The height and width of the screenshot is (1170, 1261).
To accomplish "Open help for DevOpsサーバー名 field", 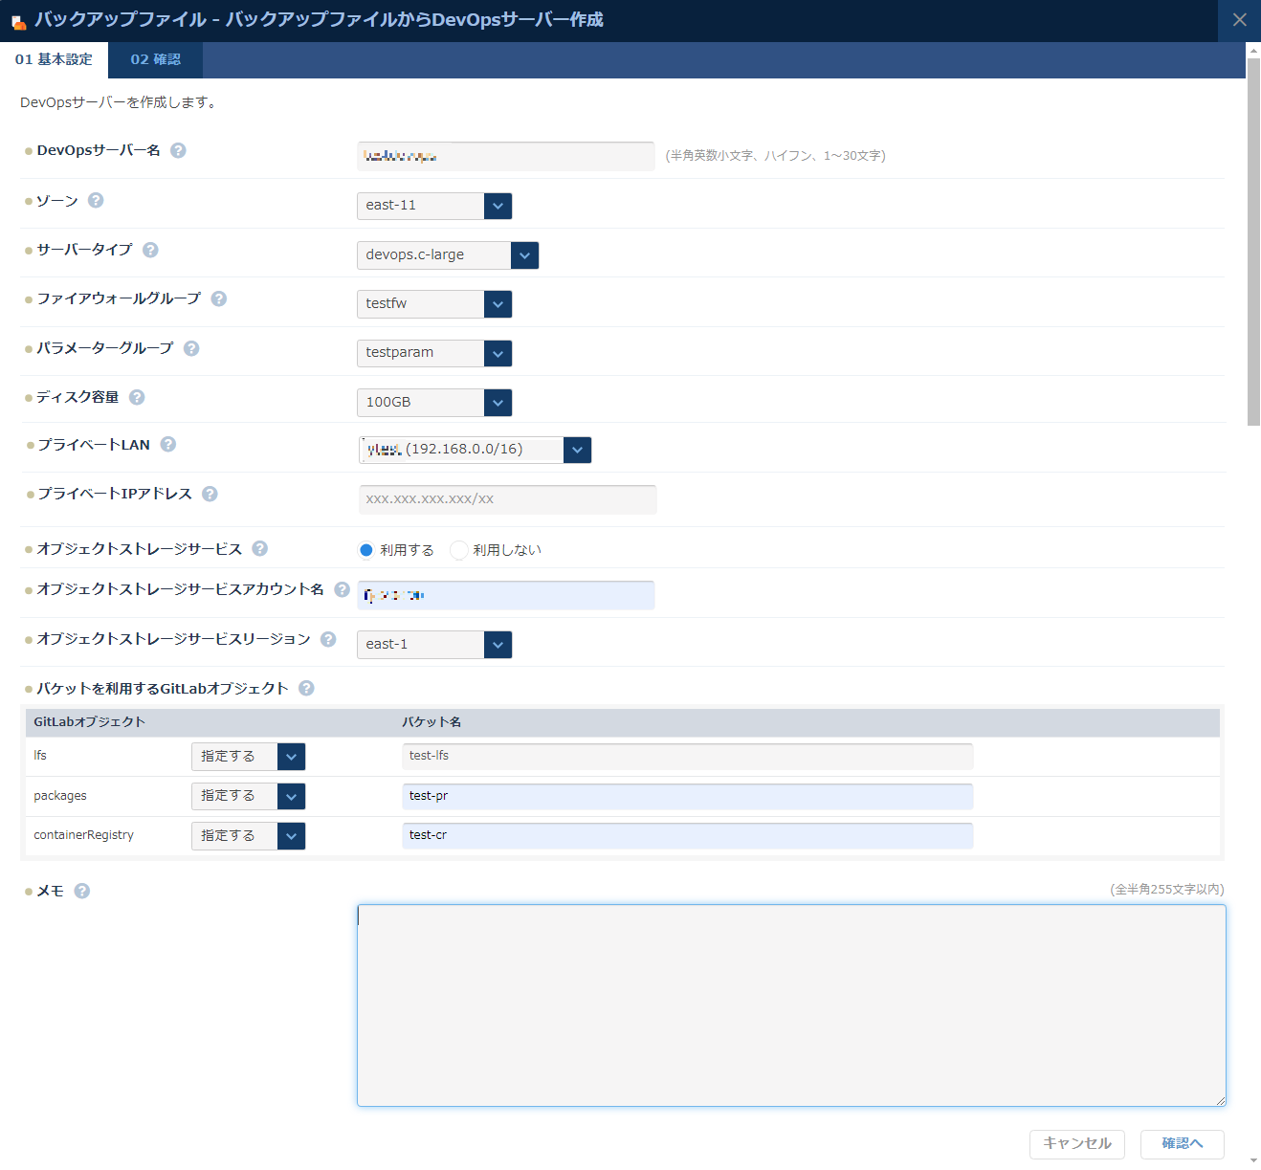I will 178,149.
